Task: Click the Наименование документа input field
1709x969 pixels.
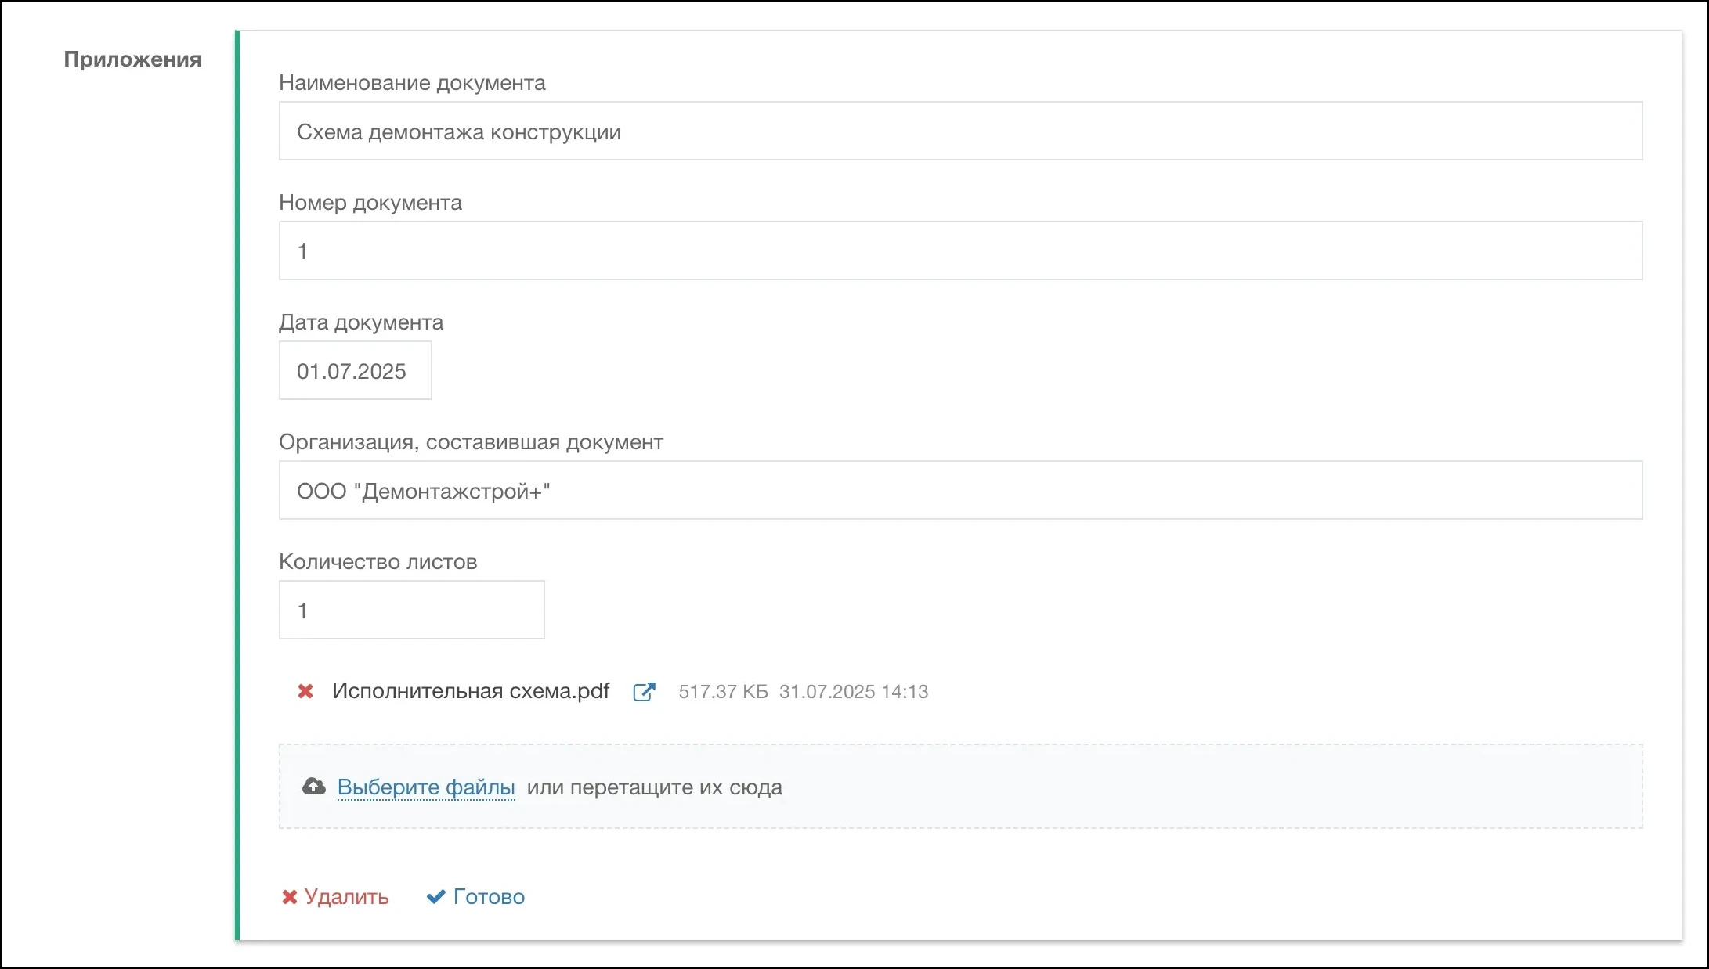Action: [x=960, y=131]
